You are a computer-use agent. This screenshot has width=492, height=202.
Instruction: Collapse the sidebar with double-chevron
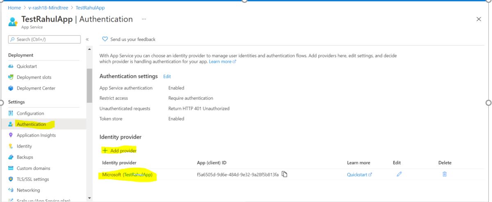point(87,39)
